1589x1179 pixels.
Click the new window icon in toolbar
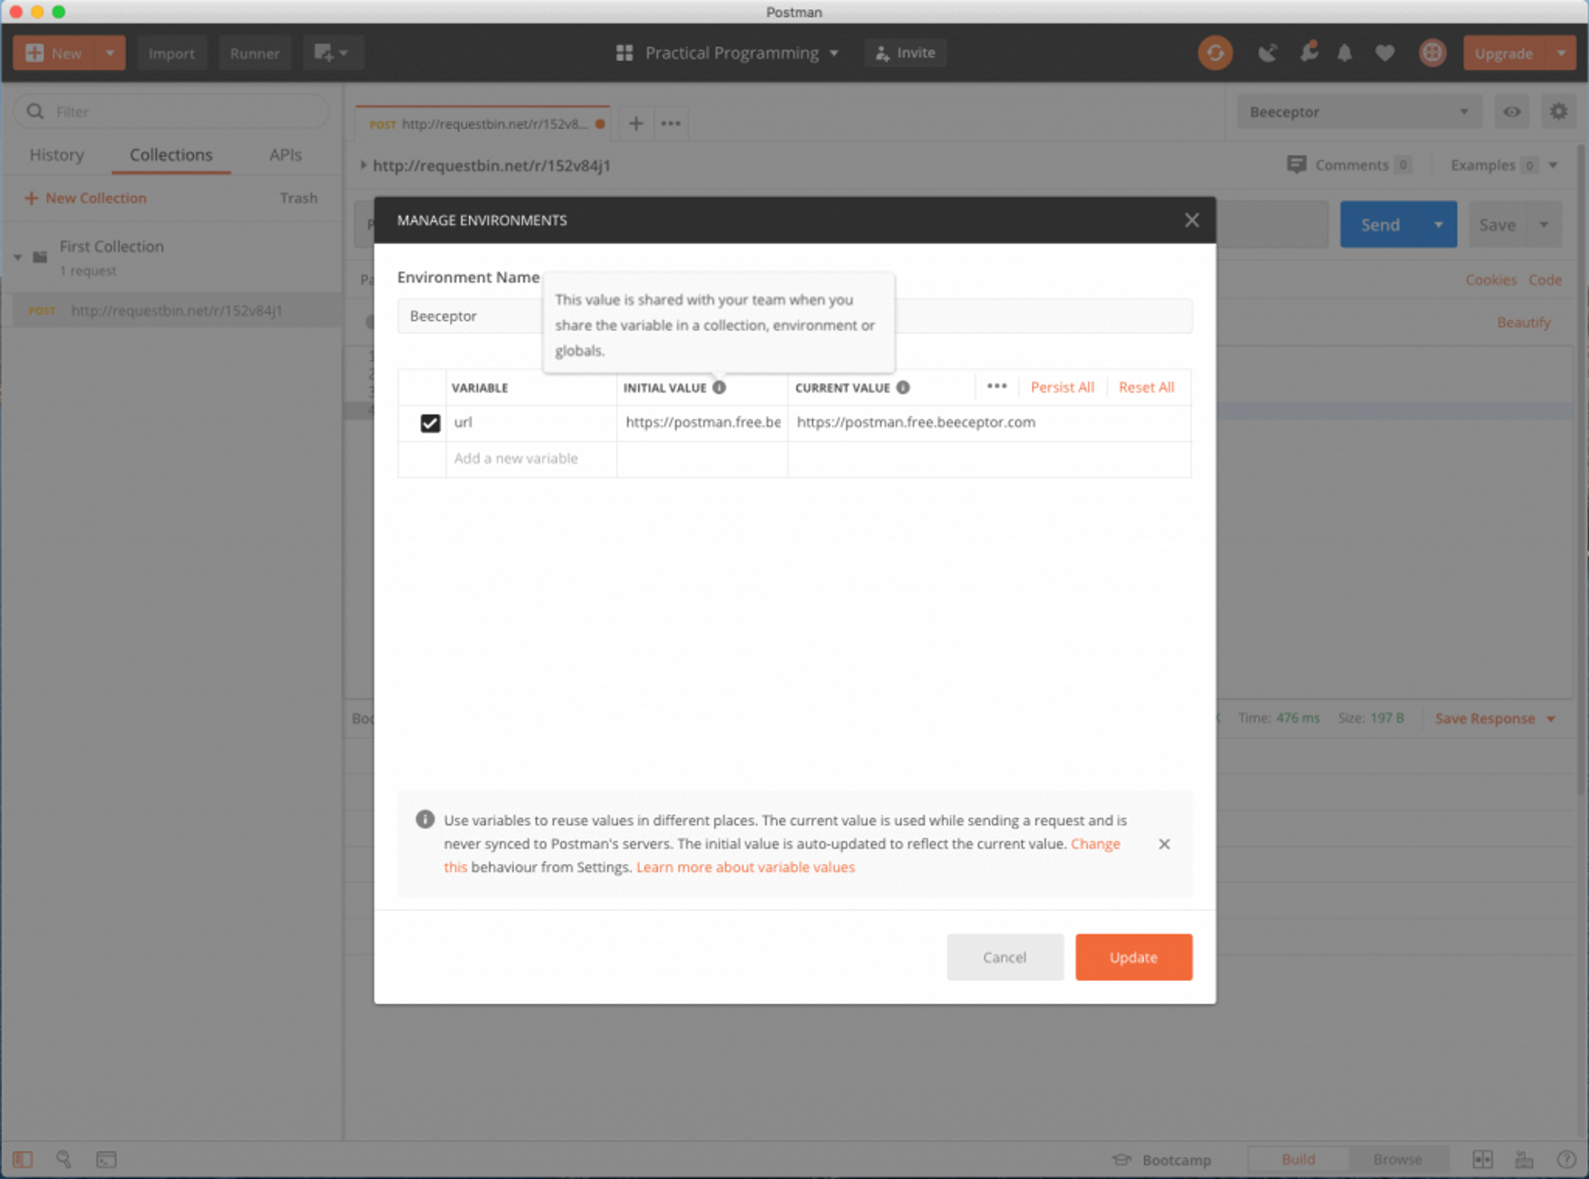coord(333,53)
